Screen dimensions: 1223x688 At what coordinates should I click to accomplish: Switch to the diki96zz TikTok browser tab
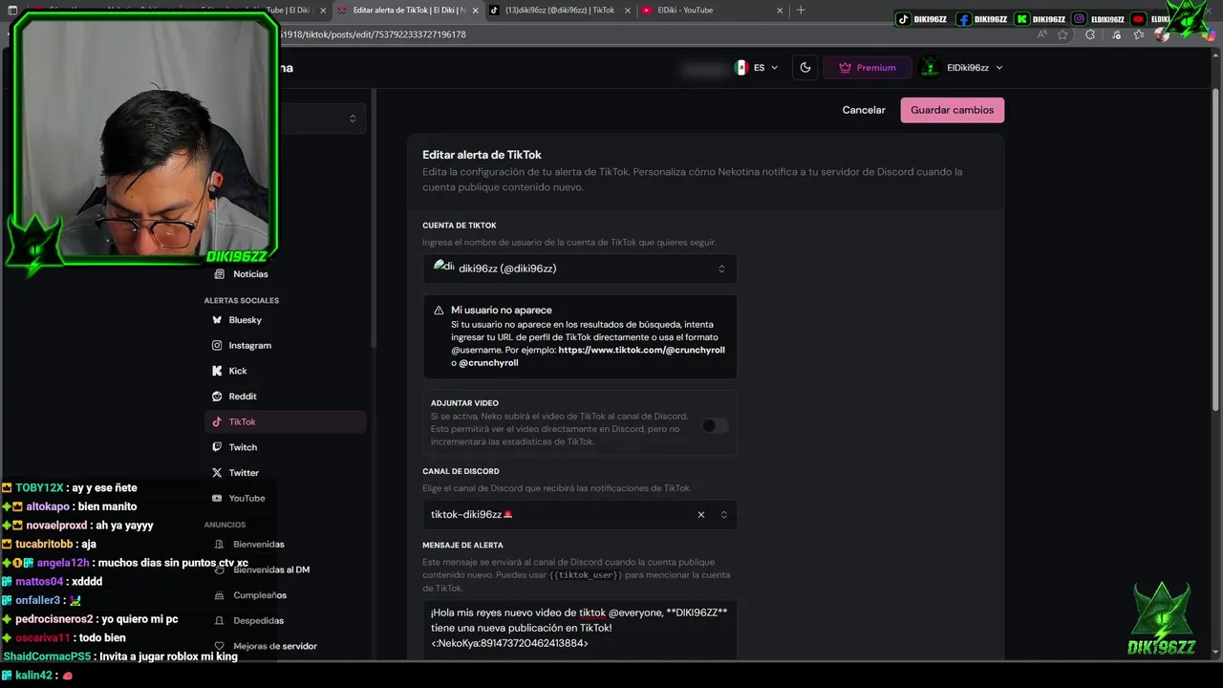pyautogui.click(x=560, y=11)
